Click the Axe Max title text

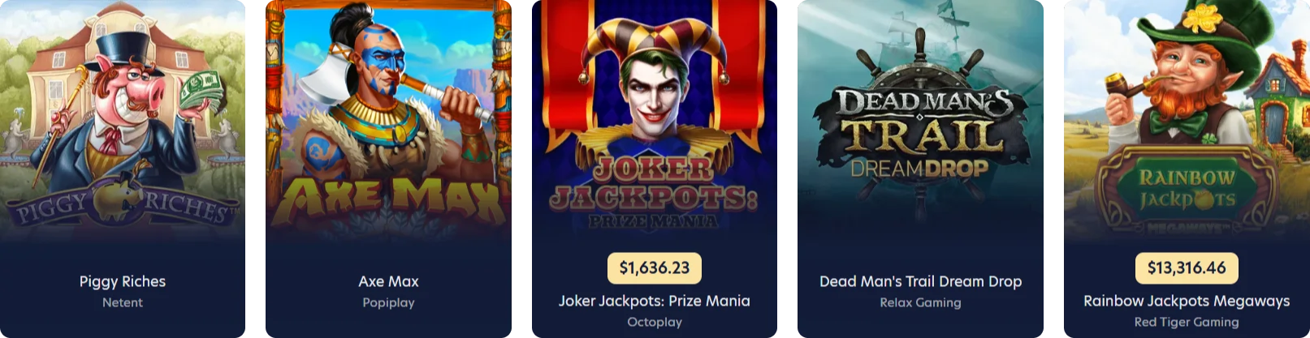[388, 281]
